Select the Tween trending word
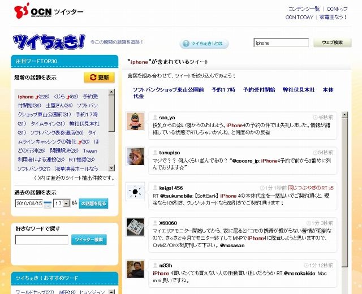The image size is (362, 294). pyautogui.click(x=90, y=151)
